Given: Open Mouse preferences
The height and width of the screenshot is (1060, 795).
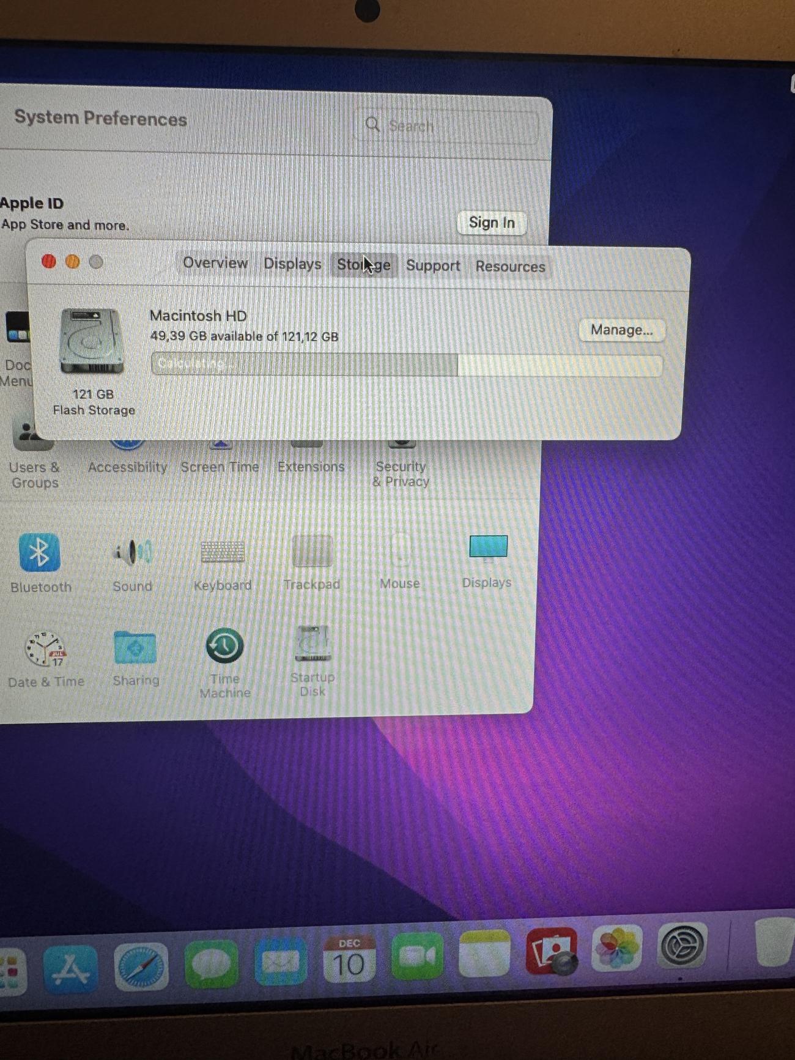Looking at the screenshot, I should pyautogui.click(x=400, y=550).
